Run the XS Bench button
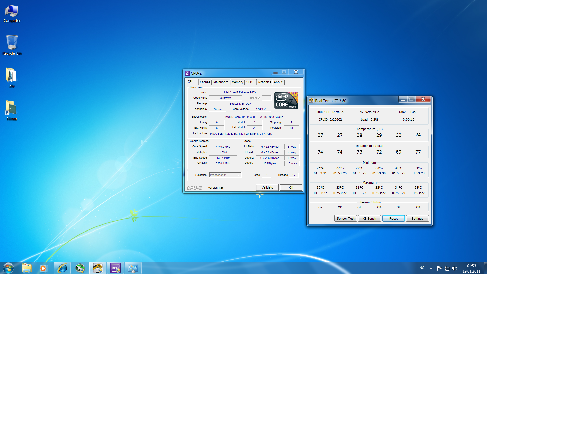 [x=369, y=219]
